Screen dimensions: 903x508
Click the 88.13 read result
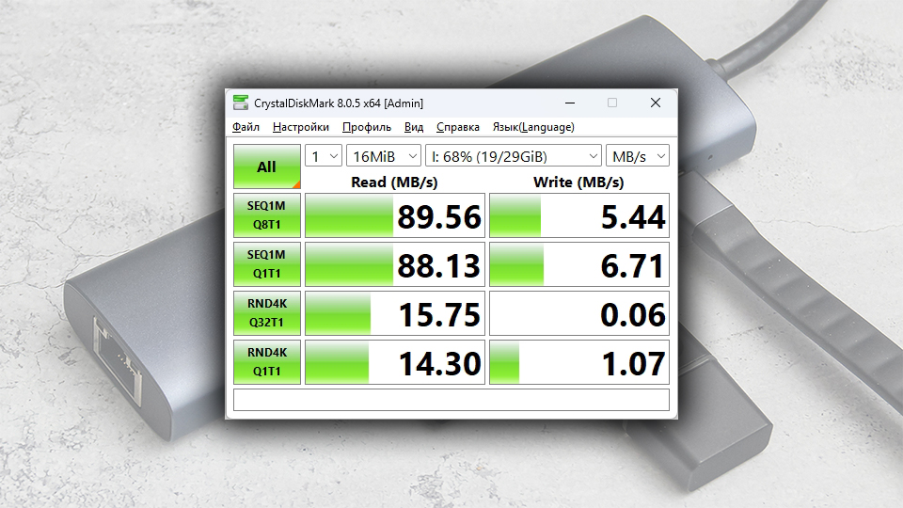click(x=395, y=264)
